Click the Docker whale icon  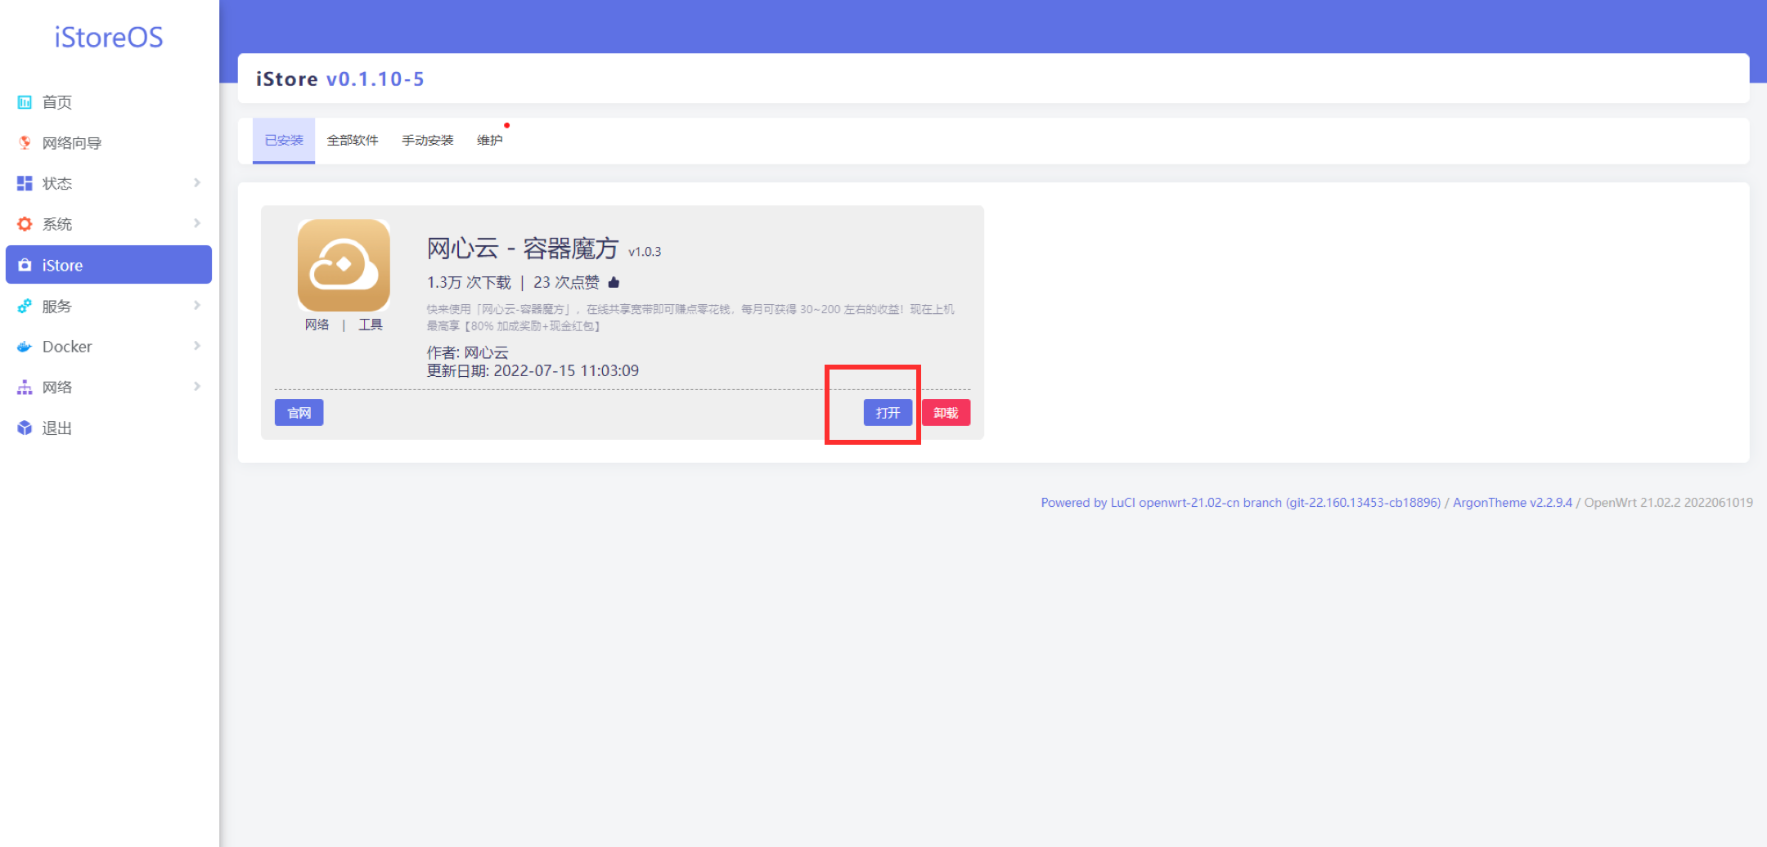click(25, 347)
